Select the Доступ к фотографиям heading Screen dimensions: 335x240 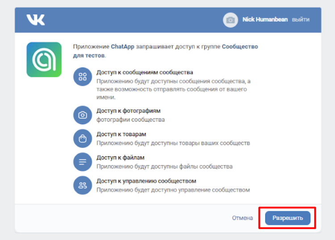click(x=128, y=111)
